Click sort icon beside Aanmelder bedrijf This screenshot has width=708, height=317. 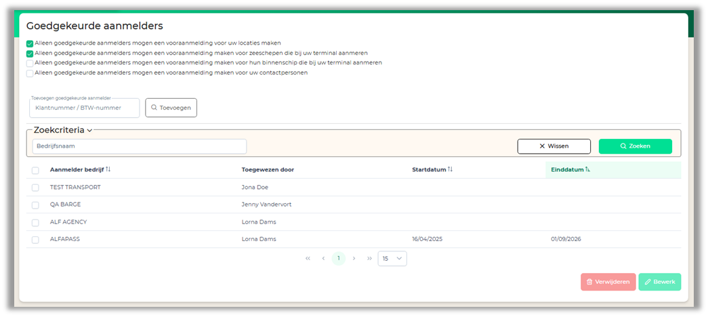[x=108, y=169]
